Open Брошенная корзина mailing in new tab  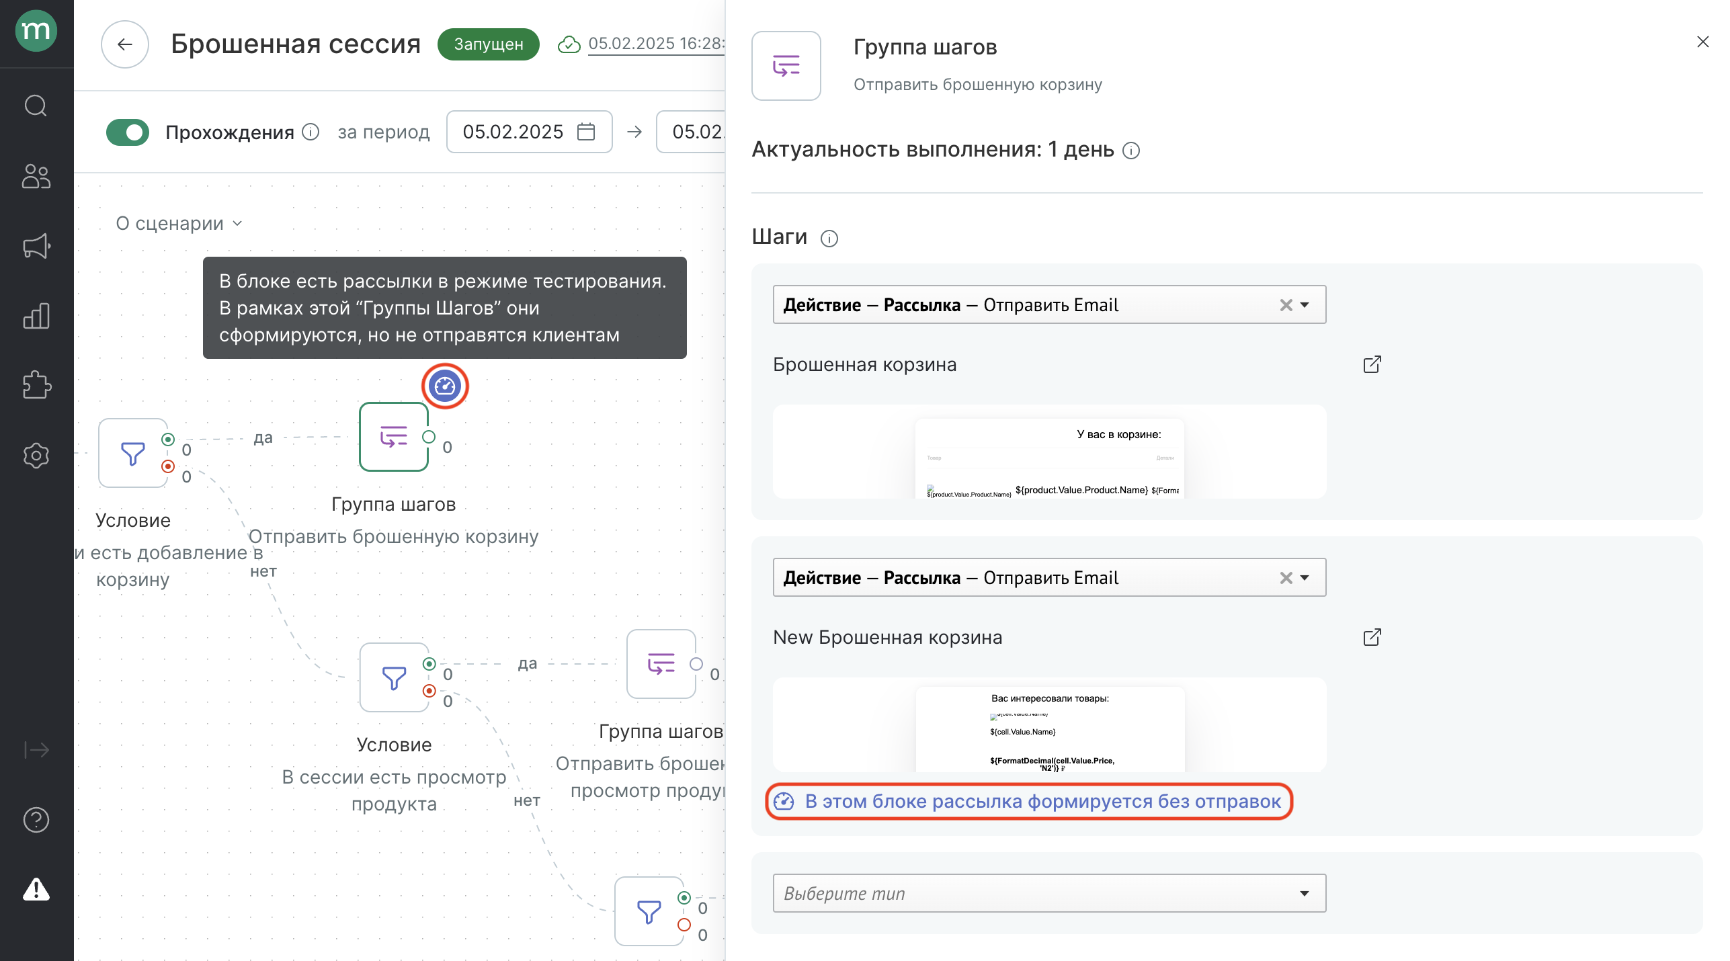click(1372, 364)
